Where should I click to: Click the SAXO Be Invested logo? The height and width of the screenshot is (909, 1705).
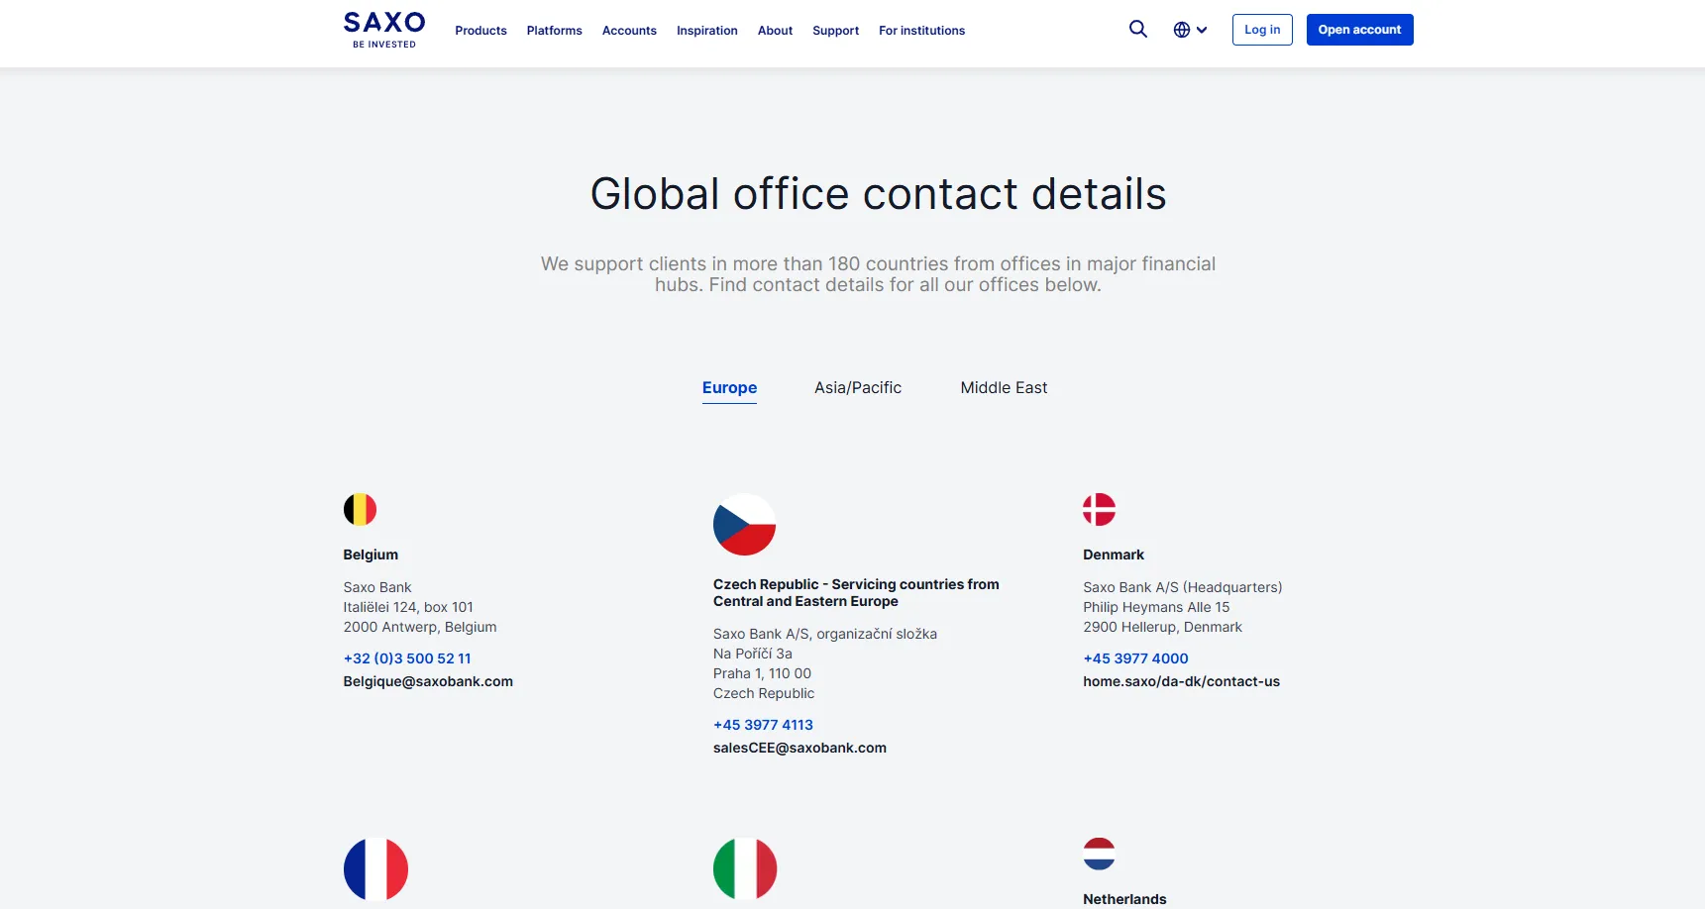pos(384,30)
